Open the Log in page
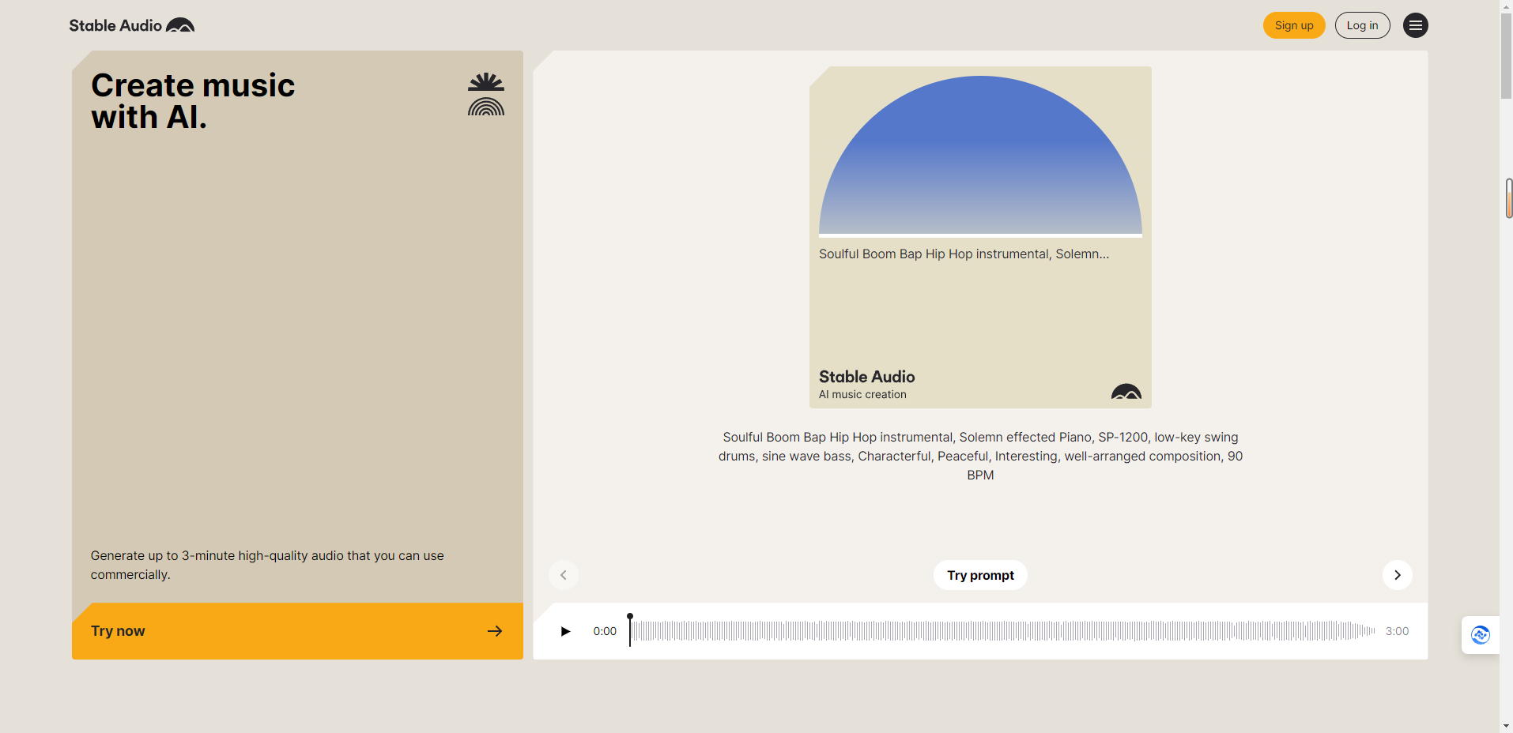 point(1361,24)
